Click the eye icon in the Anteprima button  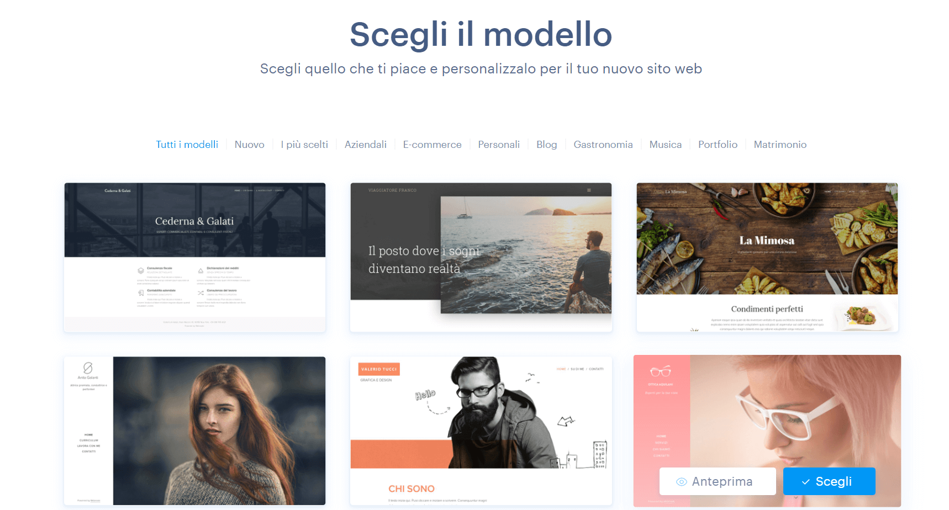coord(682,482)
